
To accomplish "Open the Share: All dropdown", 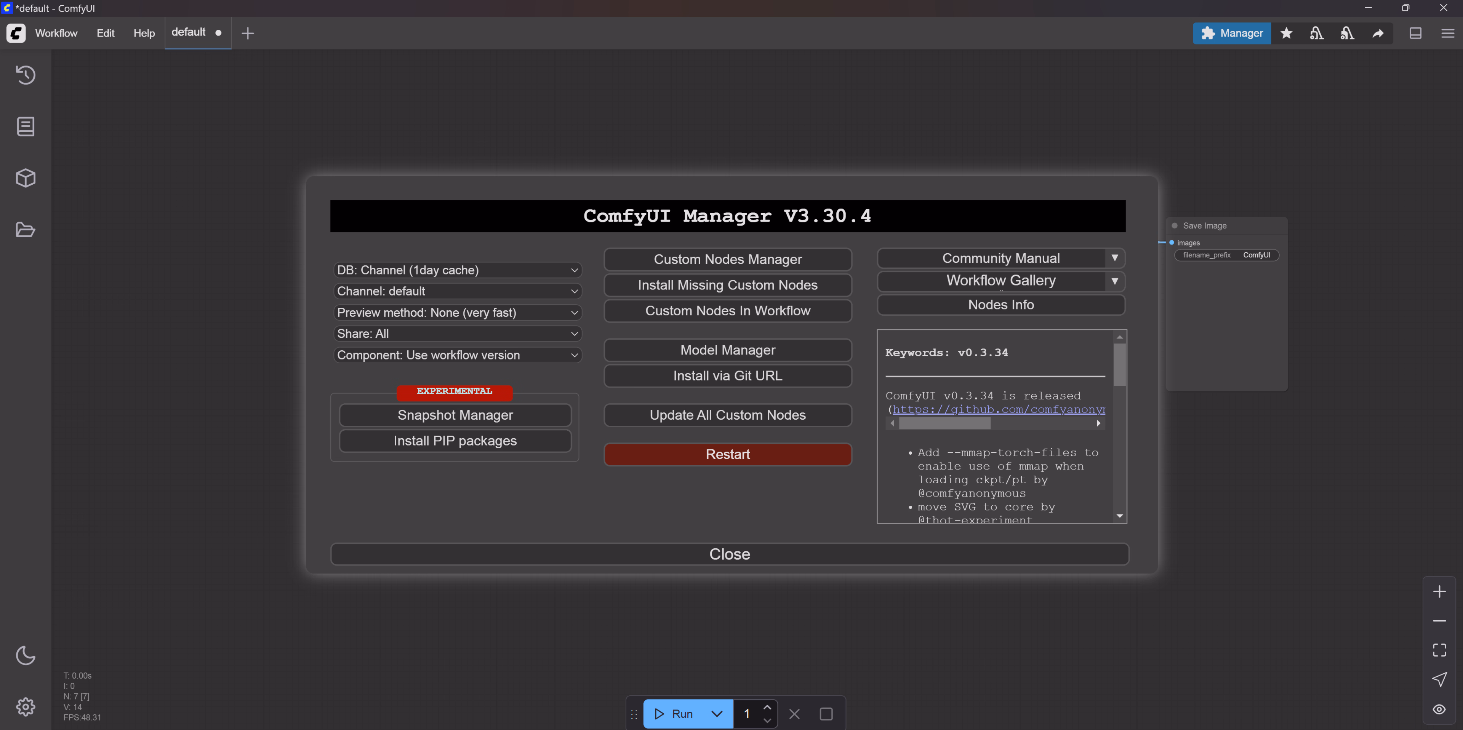I will 457,333.
